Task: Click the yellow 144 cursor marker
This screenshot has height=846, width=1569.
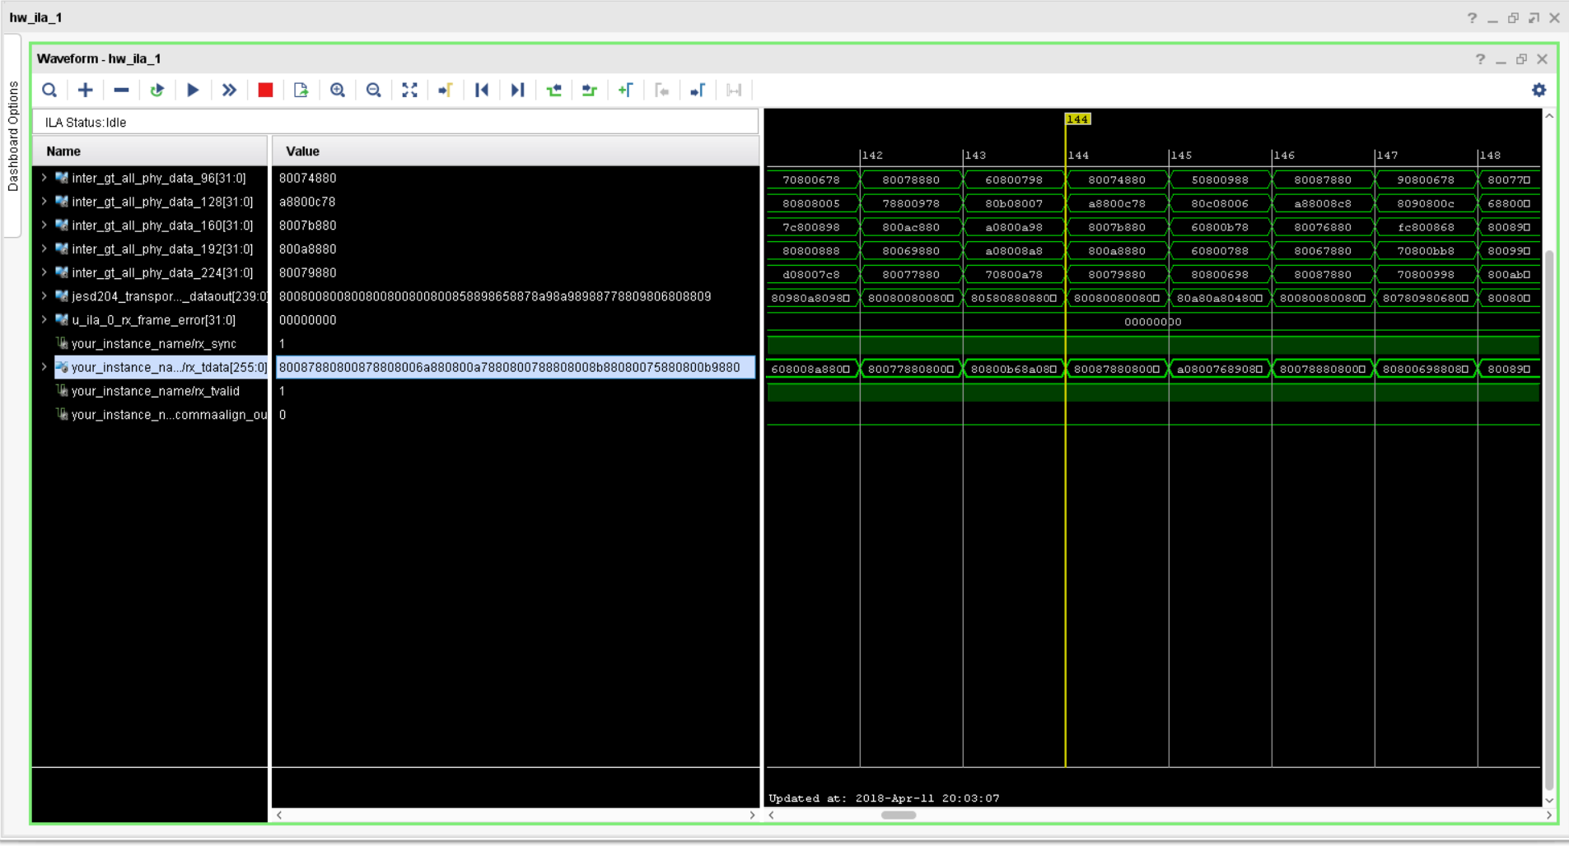Action: (1077, 119)
